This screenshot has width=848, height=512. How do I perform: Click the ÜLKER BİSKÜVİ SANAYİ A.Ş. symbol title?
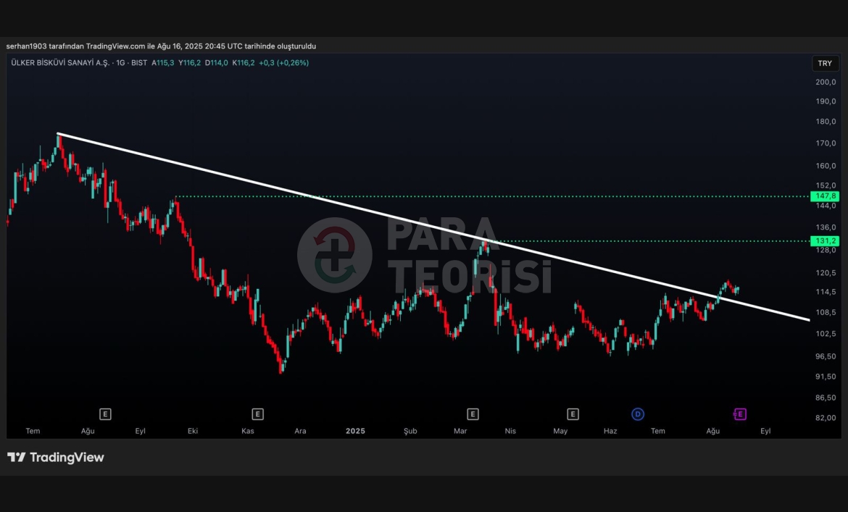60,63
